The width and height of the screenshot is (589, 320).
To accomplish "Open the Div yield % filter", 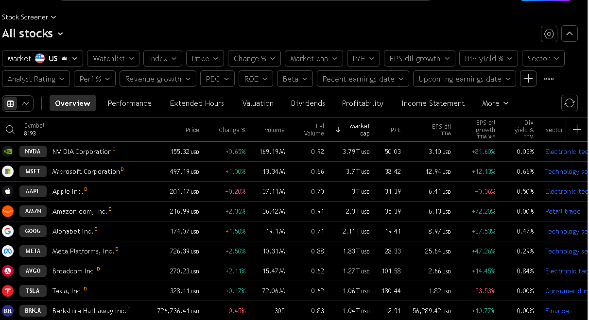I will pyautogui.click(x=488, y=58).
